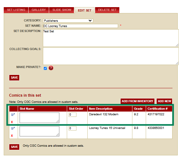Edit the Daredevil 132 Modern row icon
The image size is (179, 165).
pos(13,115)
